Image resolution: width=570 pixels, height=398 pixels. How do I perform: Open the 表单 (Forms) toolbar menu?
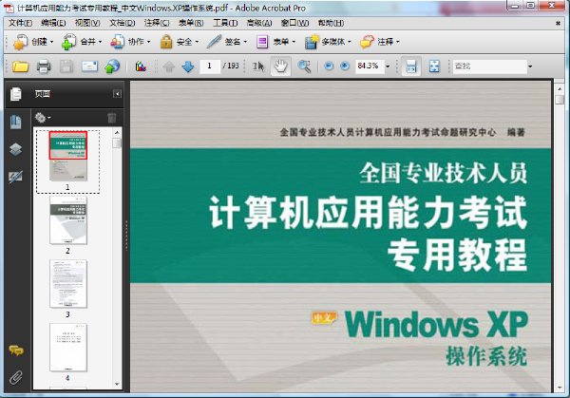click(275, 42)
